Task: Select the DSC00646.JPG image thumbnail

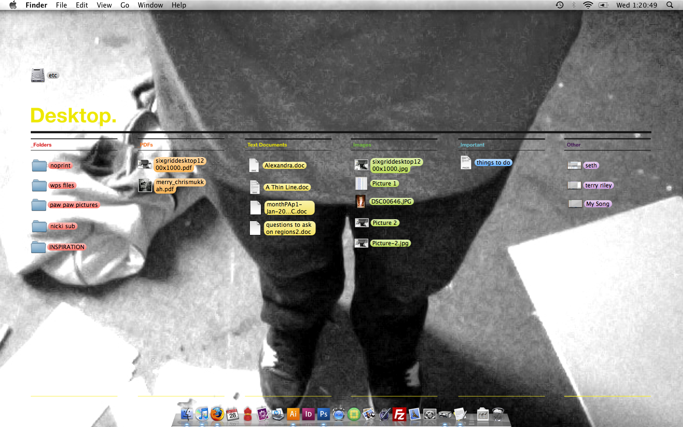Action: (361, 202)
